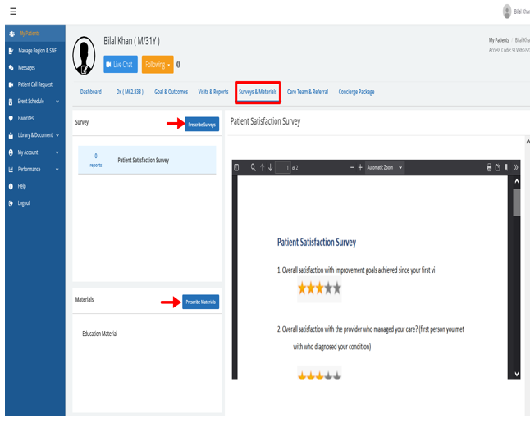Expand My Account submenu chevron
Viewport: 530px width, 427px height.
pyautogui.click(x=57, y=152)
